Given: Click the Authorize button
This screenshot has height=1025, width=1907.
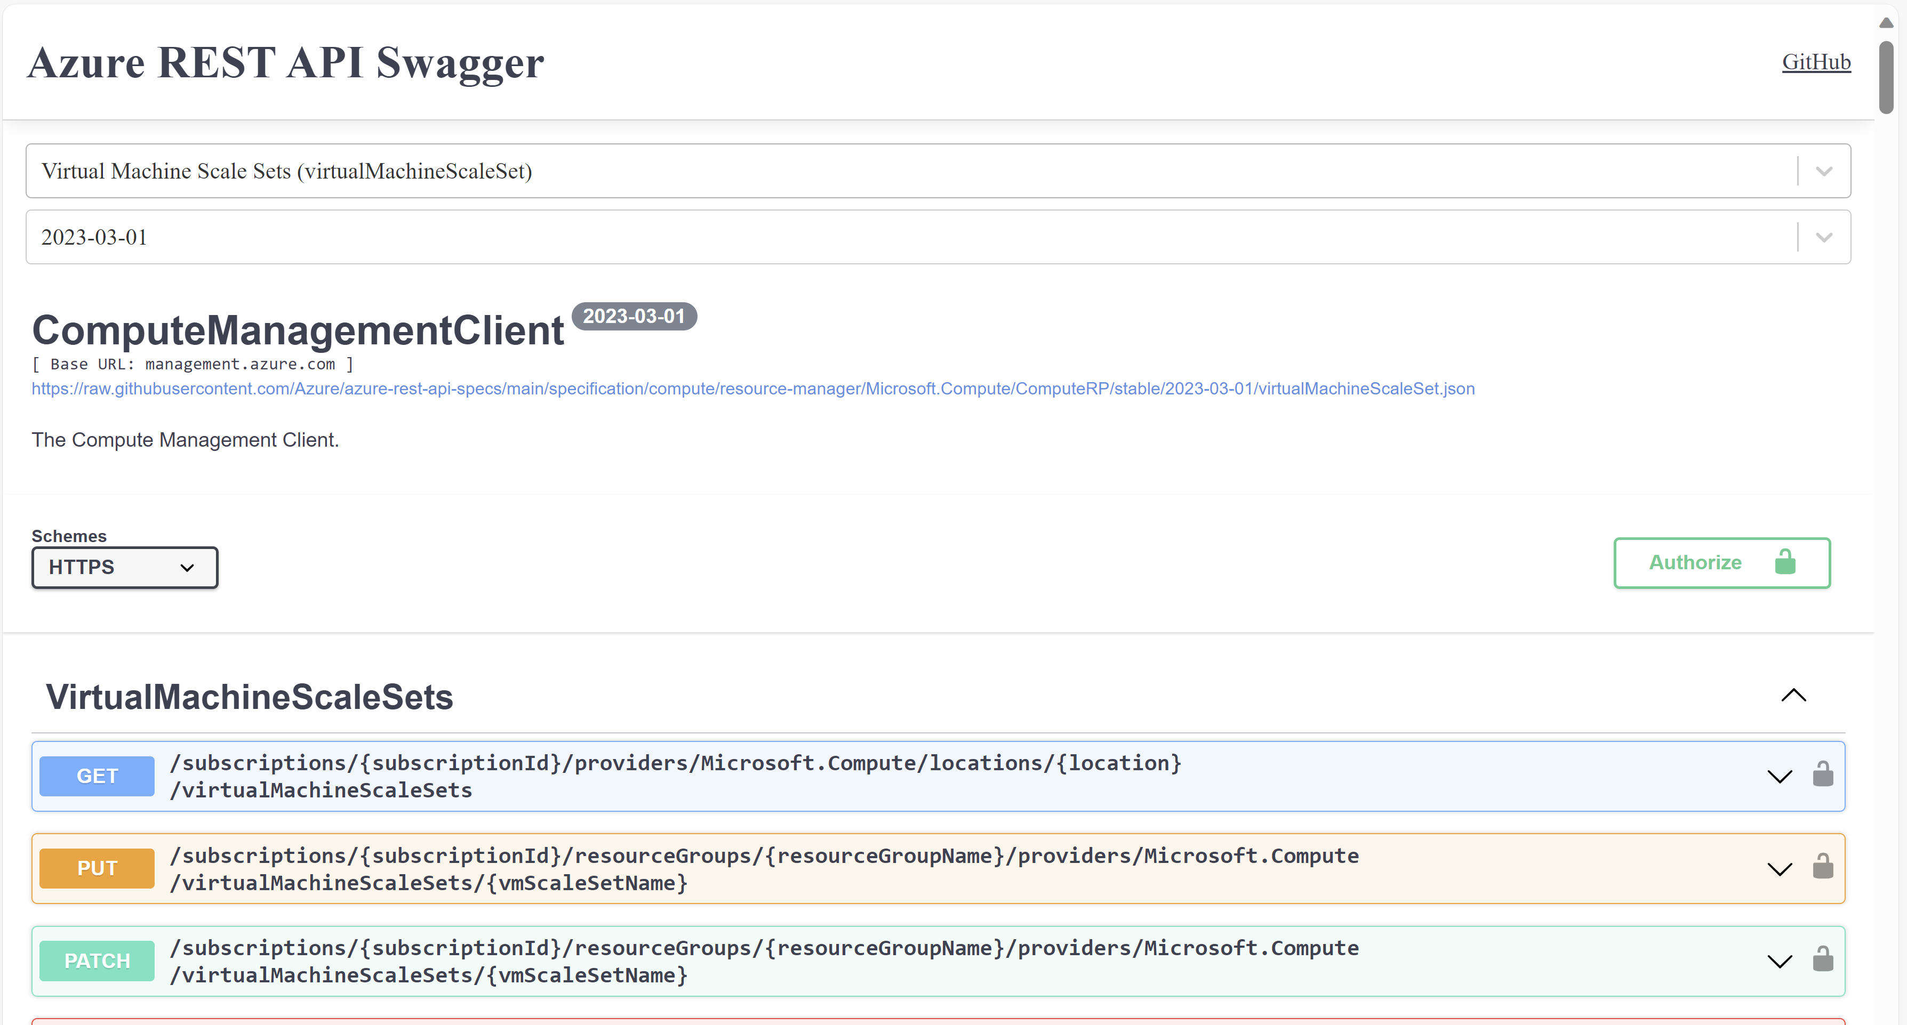Looking at the screenshot, I should coord(1721,562).
